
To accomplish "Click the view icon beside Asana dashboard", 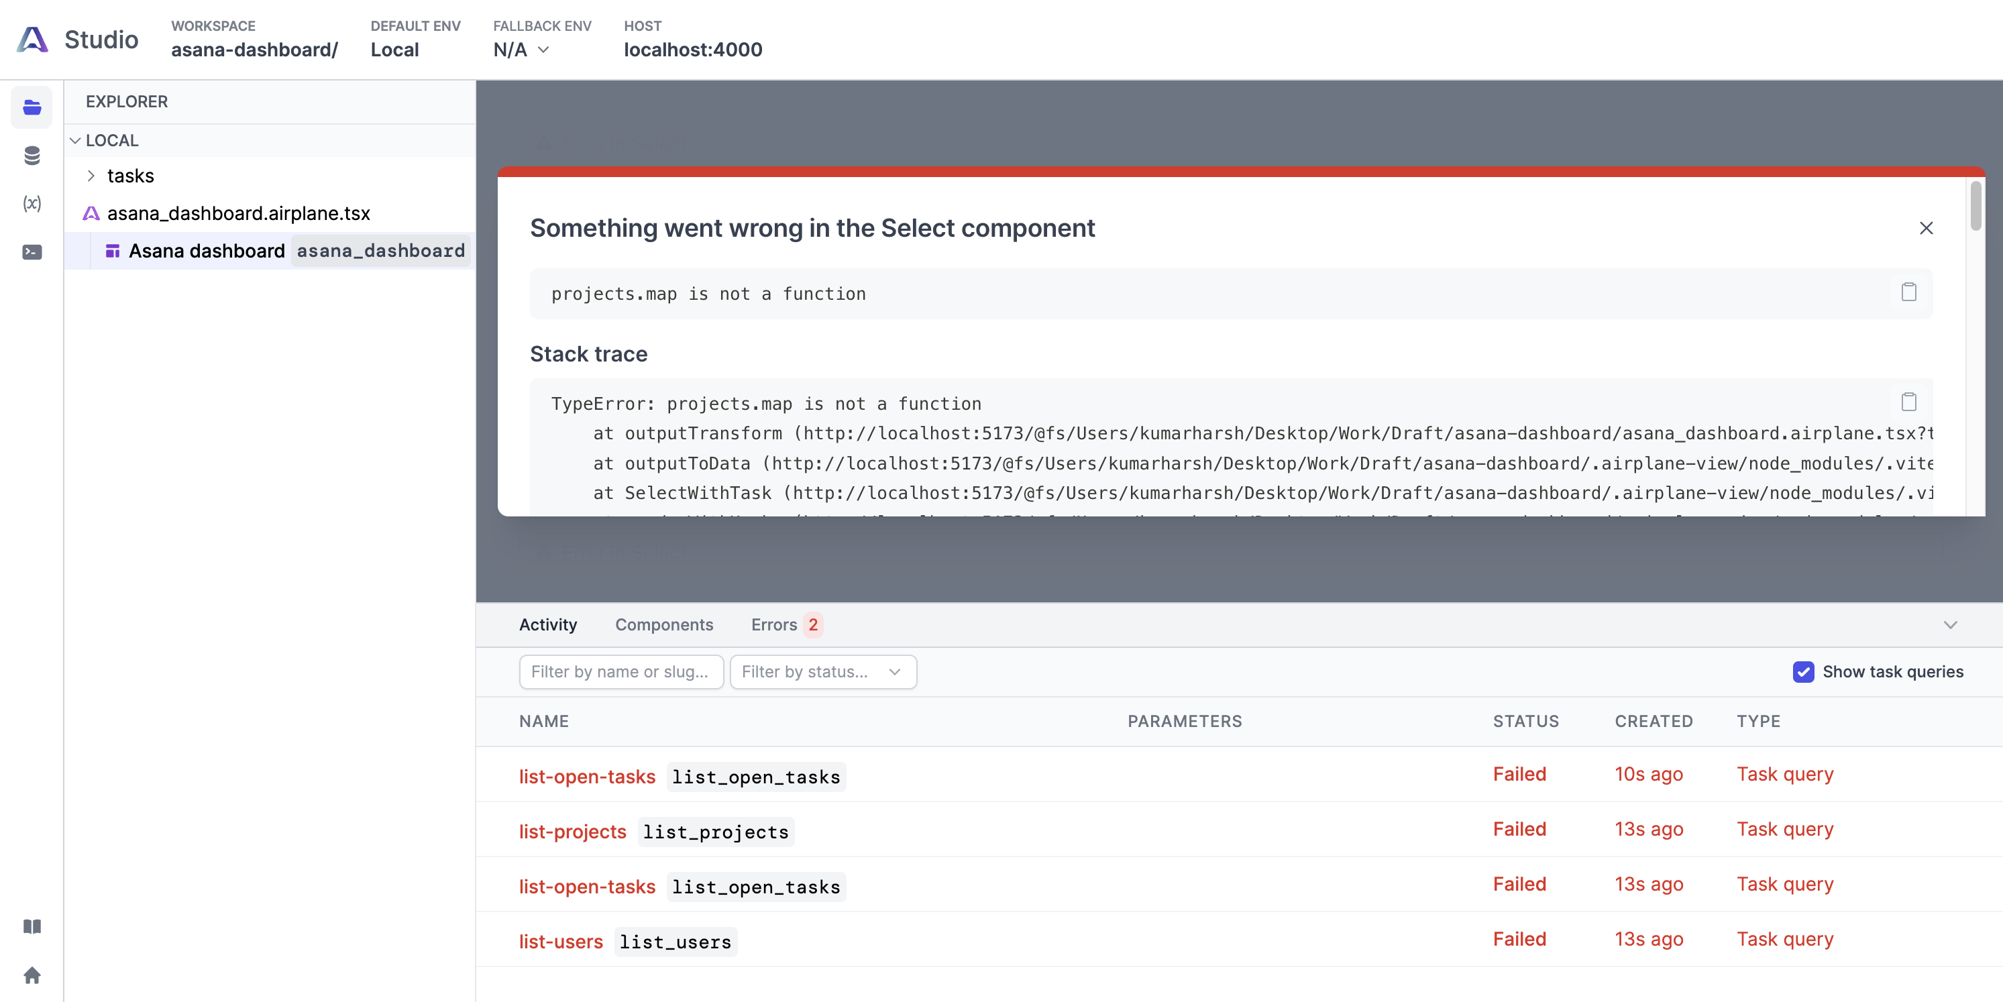I will tap(113, 251).
